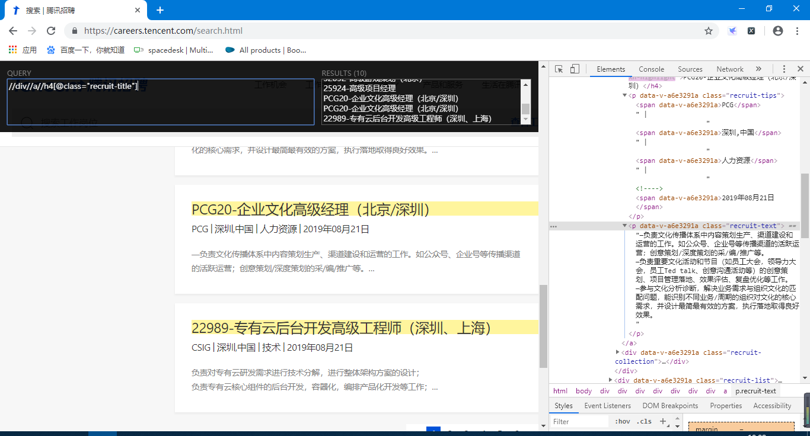Collapse the recruit-tips p node

(624, 95)
